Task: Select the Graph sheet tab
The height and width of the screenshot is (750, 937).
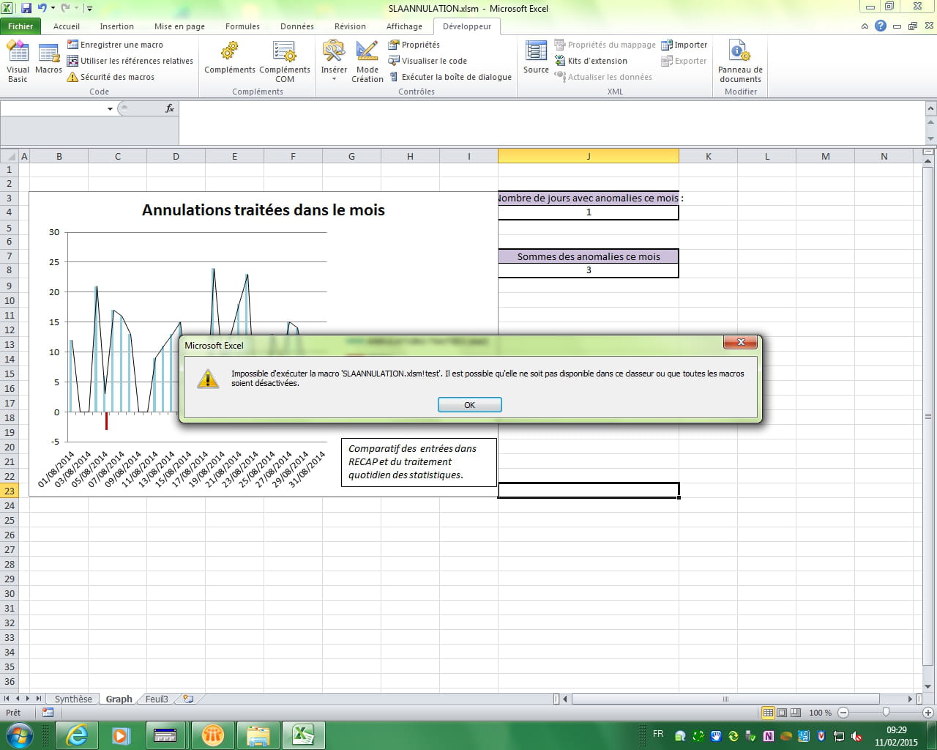Action: tap(119, 699)
